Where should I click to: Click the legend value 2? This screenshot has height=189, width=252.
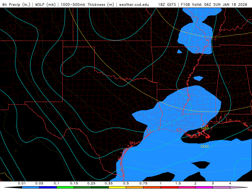(x=195, y=183)
